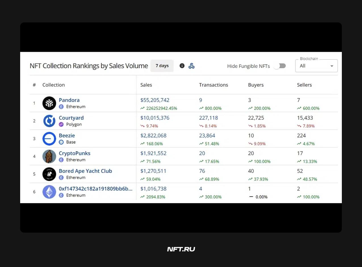362x267 pixels.
Task: Click Ethereum chain icon under 0xf147342c182a address
Action: pyautogui.click(x=61, y=195)
